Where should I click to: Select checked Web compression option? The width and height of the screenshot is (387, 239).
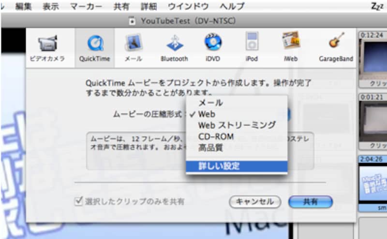coord(237,114)
